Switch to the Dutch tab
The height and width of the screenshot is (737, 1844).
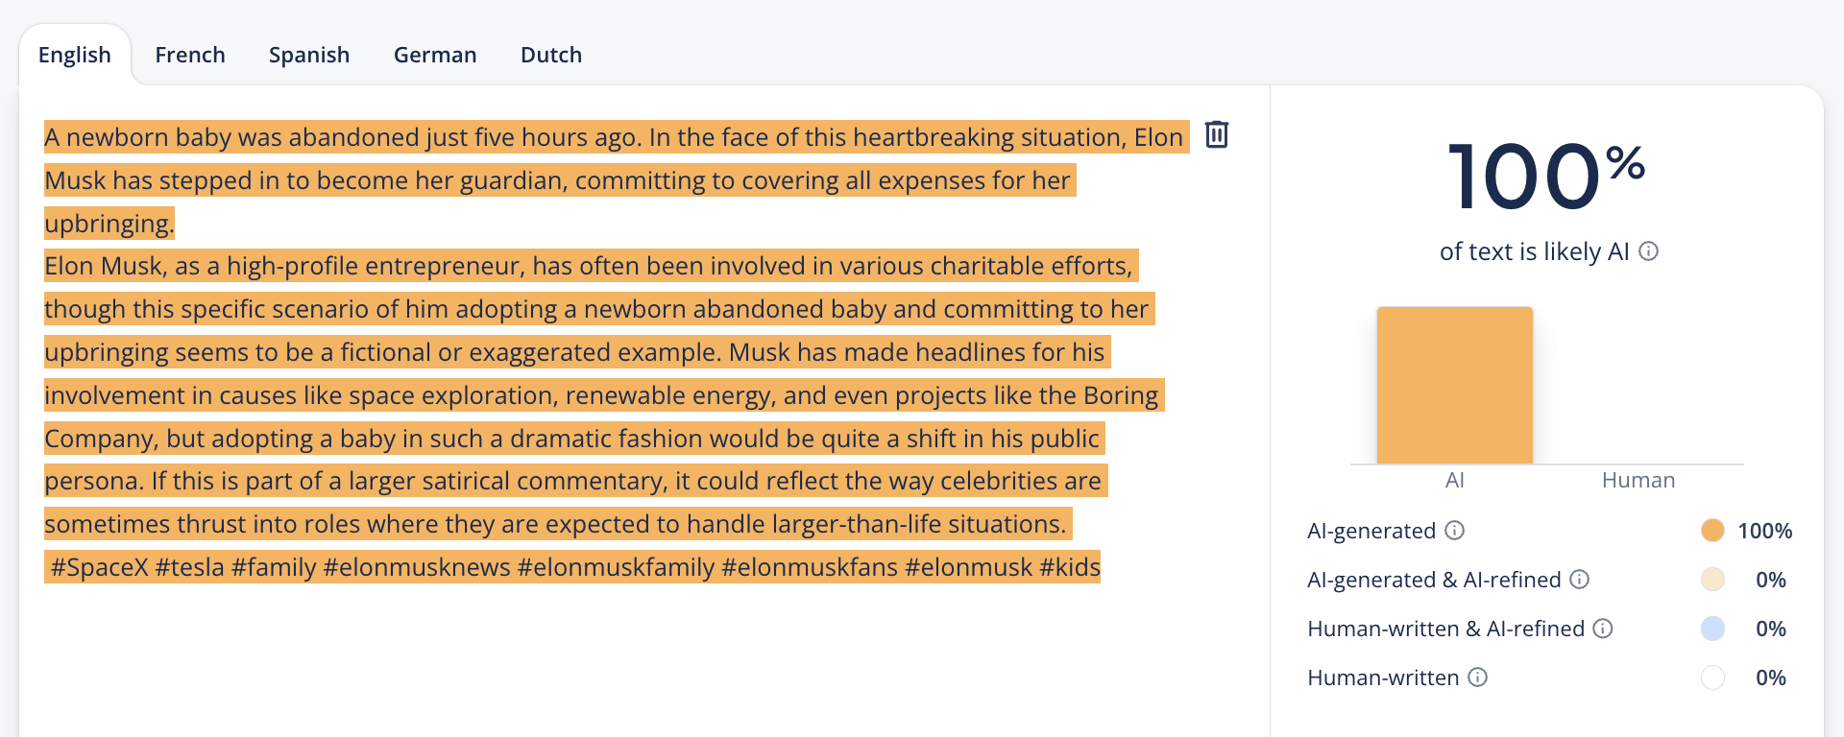coord(551,55)
